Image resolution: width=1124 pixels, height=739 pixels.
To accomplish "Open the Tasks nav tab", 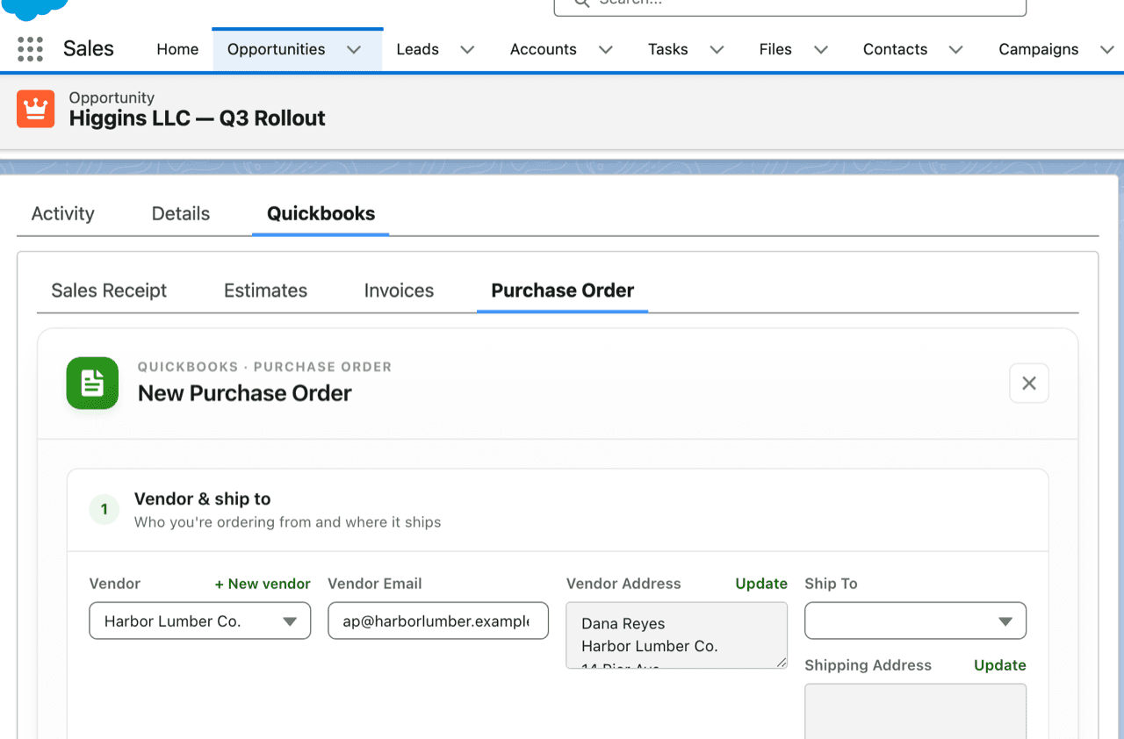I will coord(668,49).
